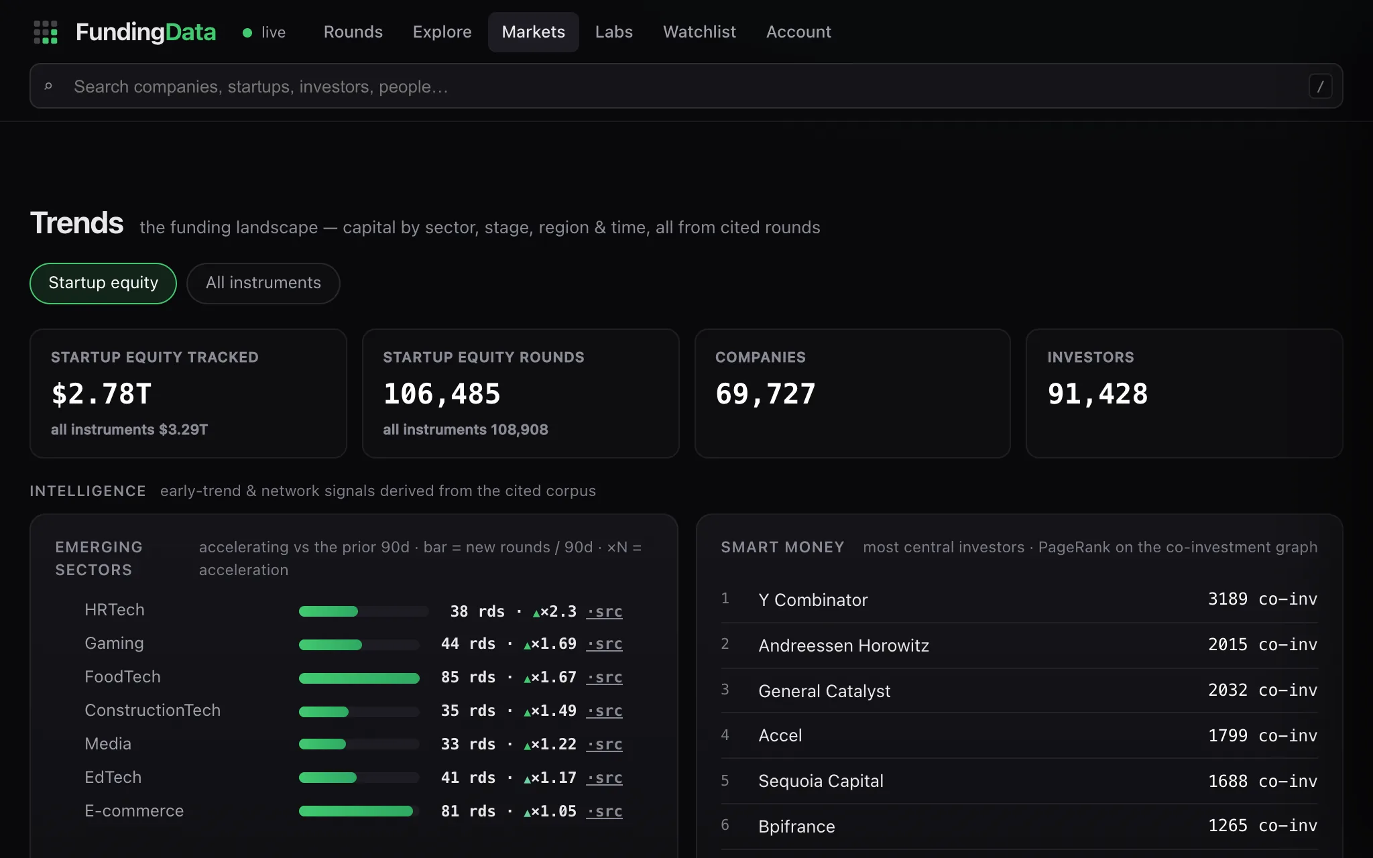
Task: Click the HRTech sector name
Action: click(x=115, y=610)
